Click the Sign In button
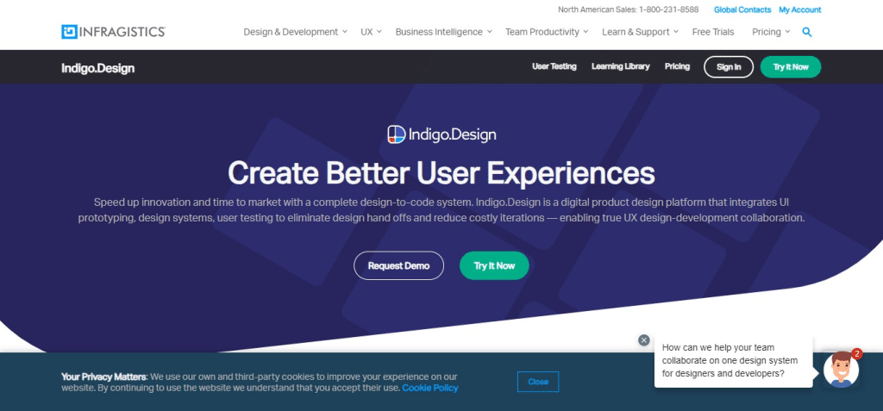 click(x=728, y=67)
